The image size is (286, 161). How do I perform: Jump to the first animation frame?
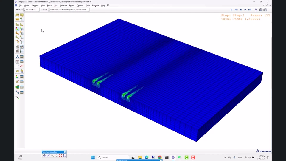236,10
